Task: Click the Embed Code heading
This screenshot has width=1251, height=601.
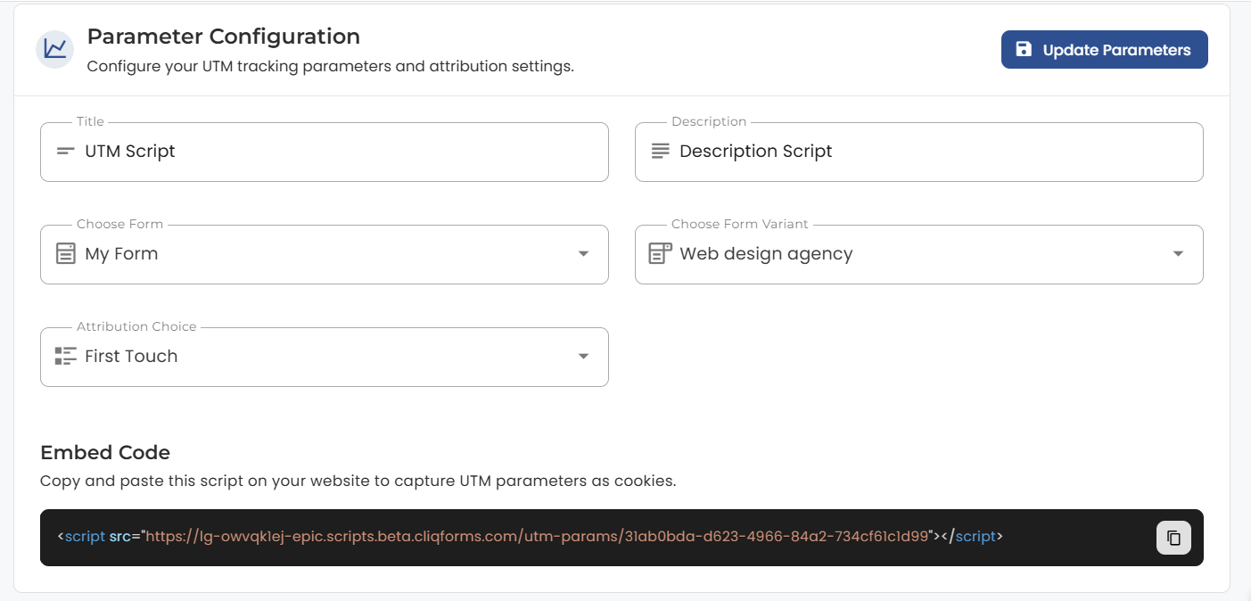Action: (105, 452)
